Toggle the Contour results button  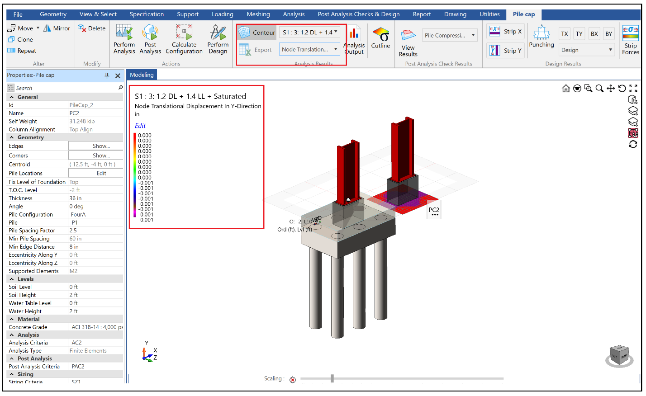[256, 33]
